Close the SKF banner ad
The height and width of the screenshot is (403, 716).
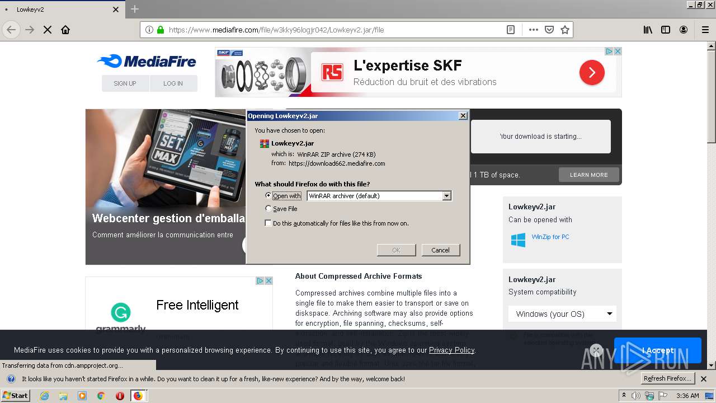pyautogui.click(x=618, y=51)
